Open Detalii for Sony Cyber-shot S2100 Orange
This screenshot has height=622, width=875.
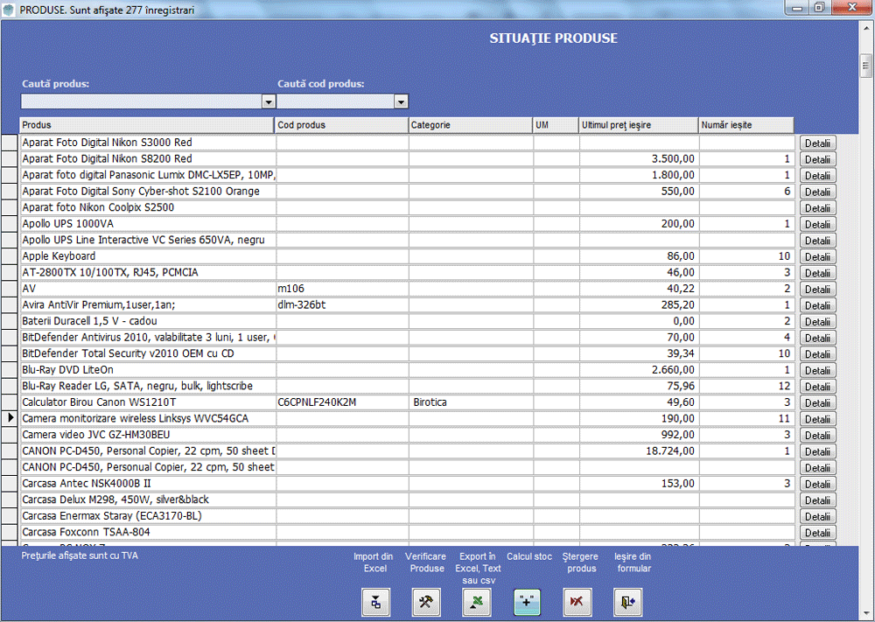coord(817,192)
